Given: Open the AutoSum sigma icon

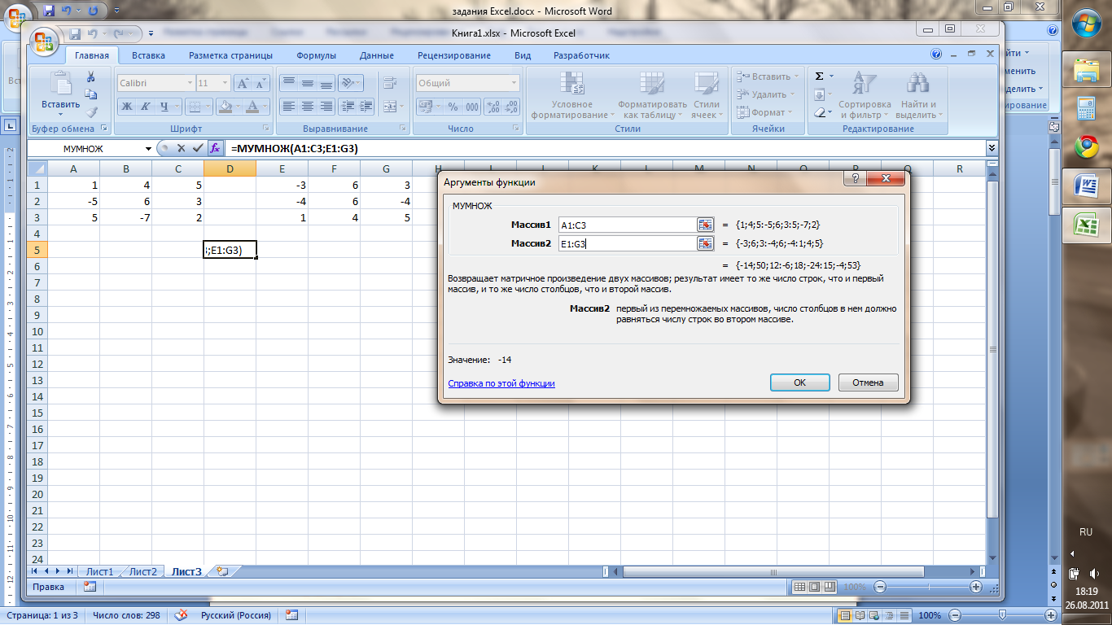Looking at the screenshot, I should pyautogui.click(x=820, y=76).
